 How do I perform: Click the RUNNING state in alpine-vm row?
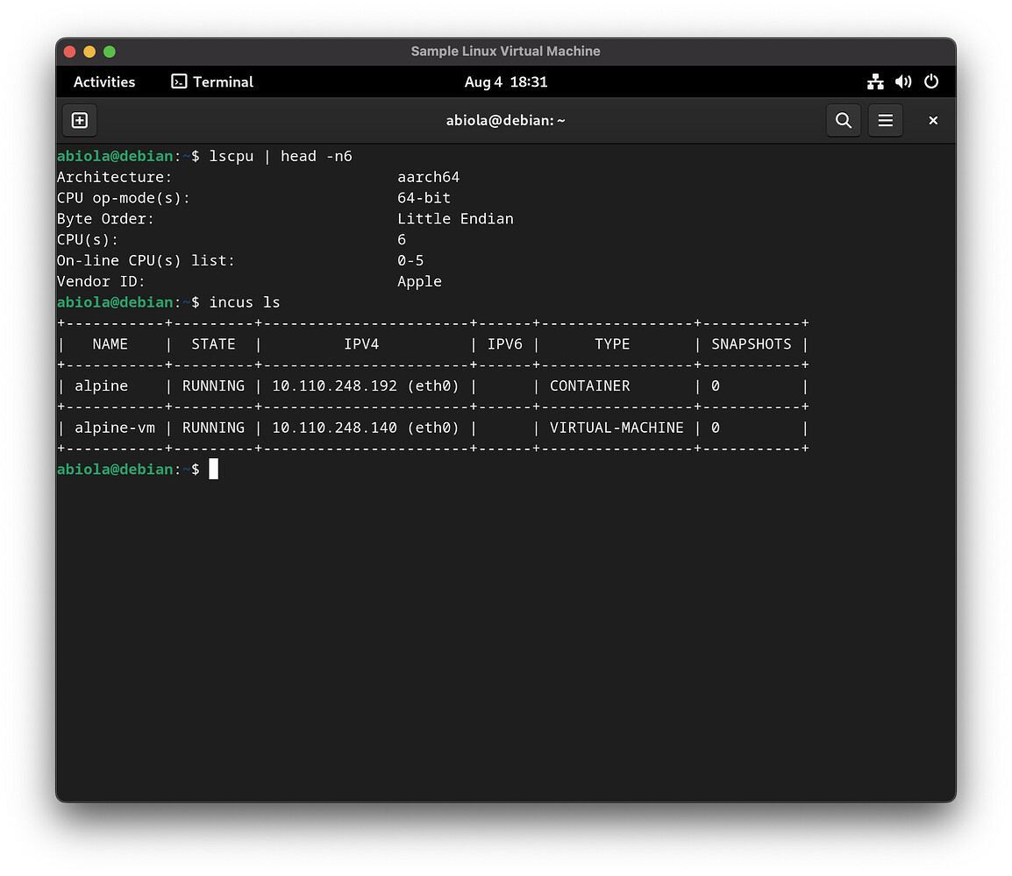click(x=214, y=428)
